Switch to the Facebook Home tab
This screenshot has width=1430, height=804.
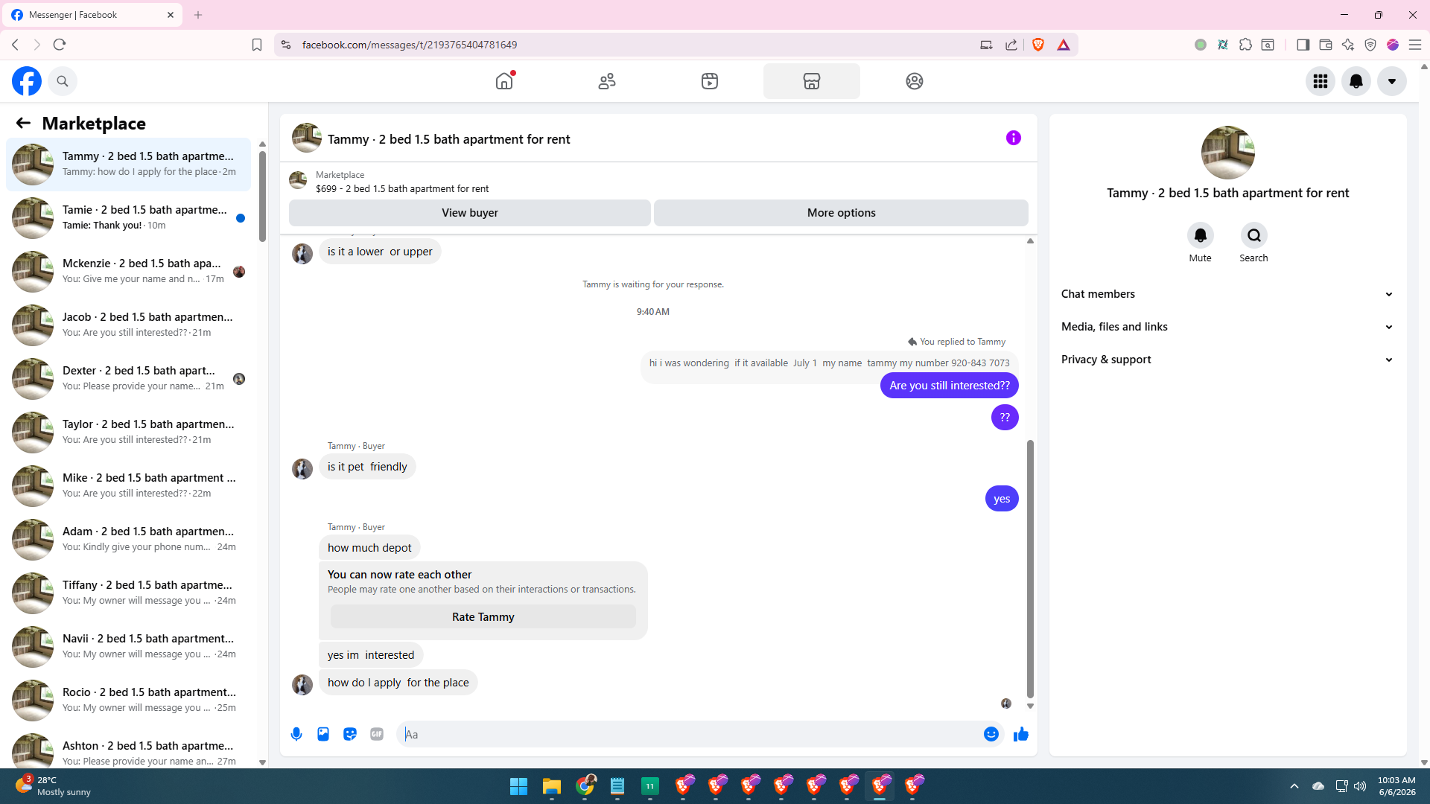(x=504, y=81)
